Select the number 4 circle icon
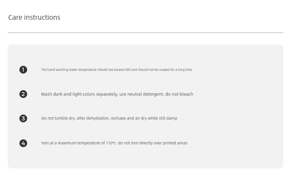 23,143
